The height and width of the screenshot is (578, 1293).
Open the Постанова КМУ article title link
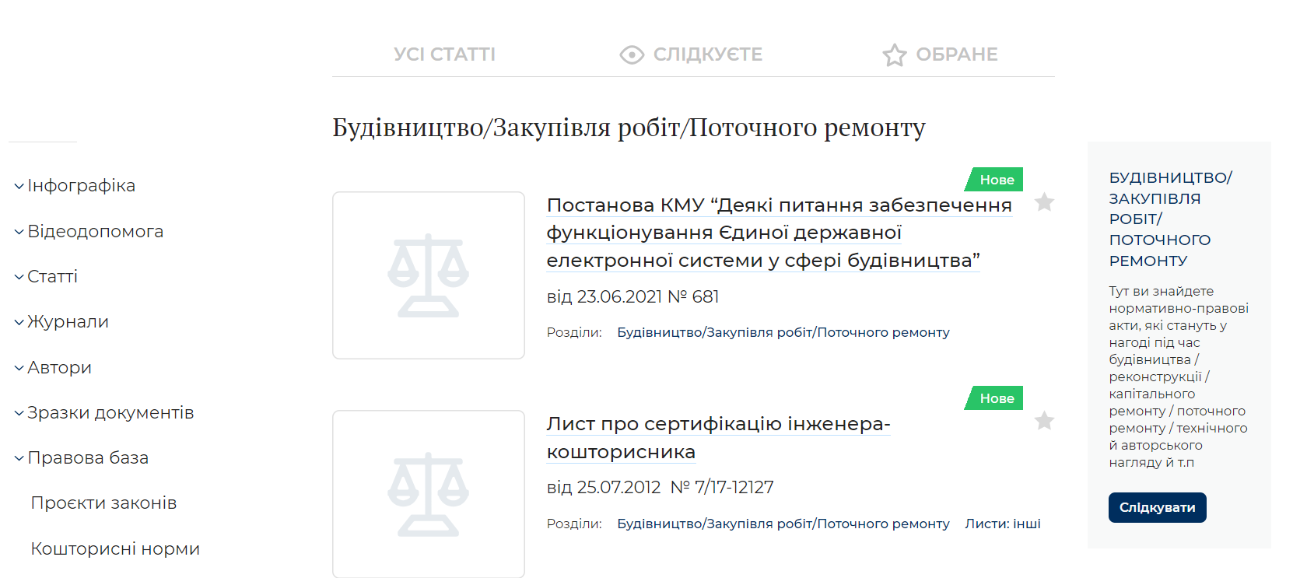coord(779,233)
